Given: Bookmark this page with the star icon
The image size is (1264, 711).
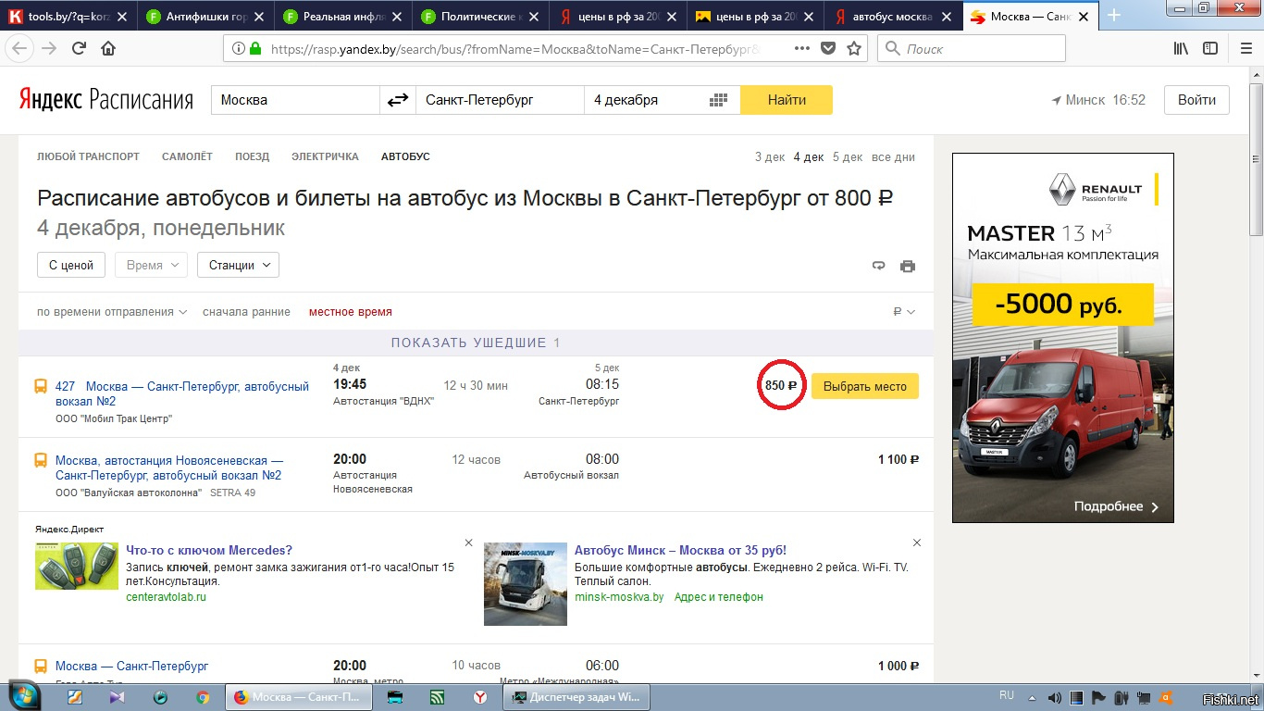Looking at the screenshot, I should coord(854,48).
